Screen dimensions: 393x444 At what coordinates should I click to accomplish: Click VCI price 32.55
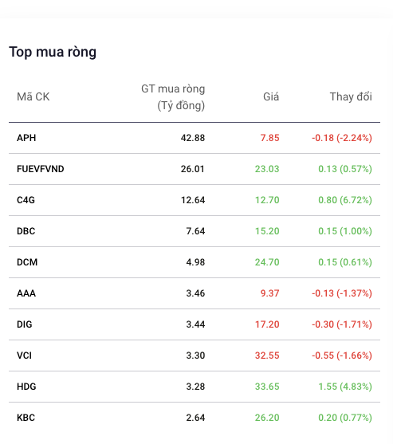(x=267, y=356)
